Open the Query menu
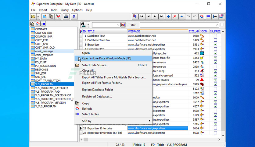The height and width of the screenshot is (147, 255). pos(65,10)
